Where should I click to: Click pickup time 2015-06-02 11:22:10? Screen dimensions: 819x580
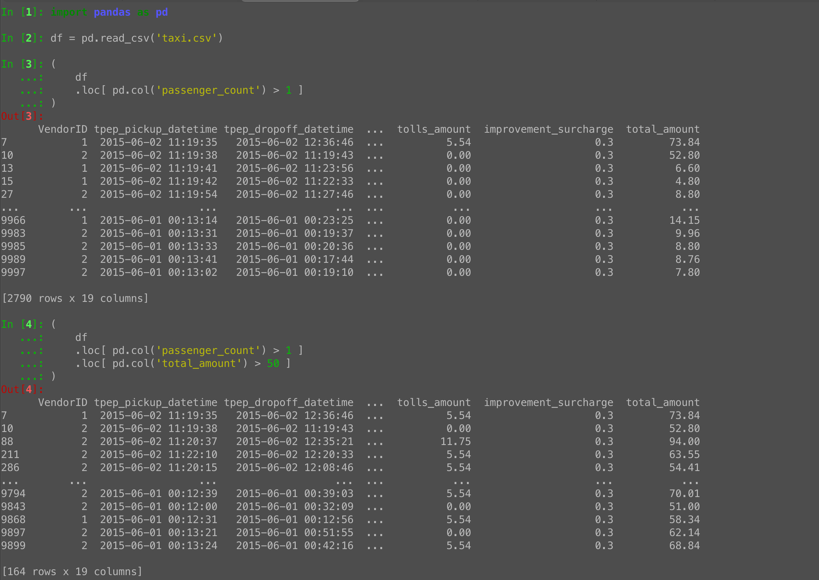pyautogui.click(x=159, y=455)
